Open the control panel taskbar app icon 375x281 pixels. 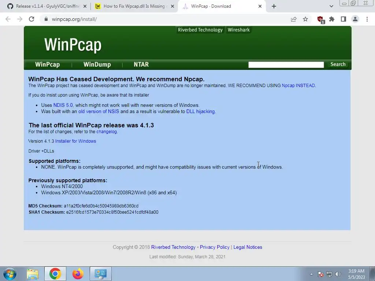click(100, 274)
